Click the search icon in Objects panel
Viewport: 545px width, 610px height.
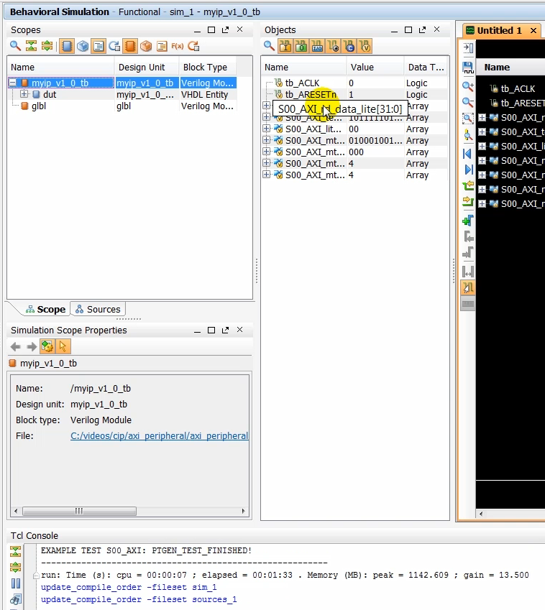269,46
